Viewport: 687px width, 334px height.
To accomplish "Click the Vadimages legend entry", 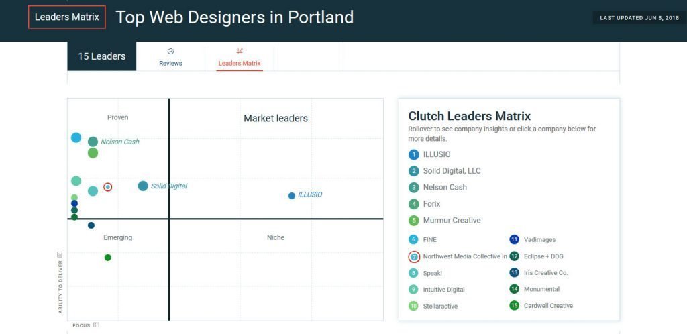I will [533, 240].
